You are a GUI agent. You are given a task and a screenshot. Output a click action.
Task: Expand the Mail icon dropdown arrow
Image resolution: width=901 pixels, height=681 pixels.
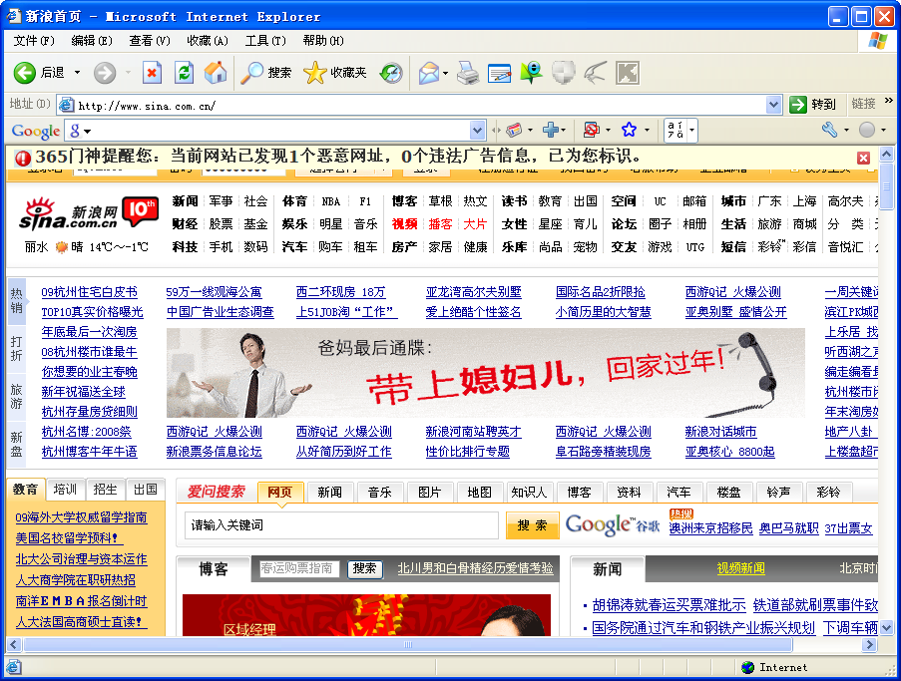[x=445, y=73]
